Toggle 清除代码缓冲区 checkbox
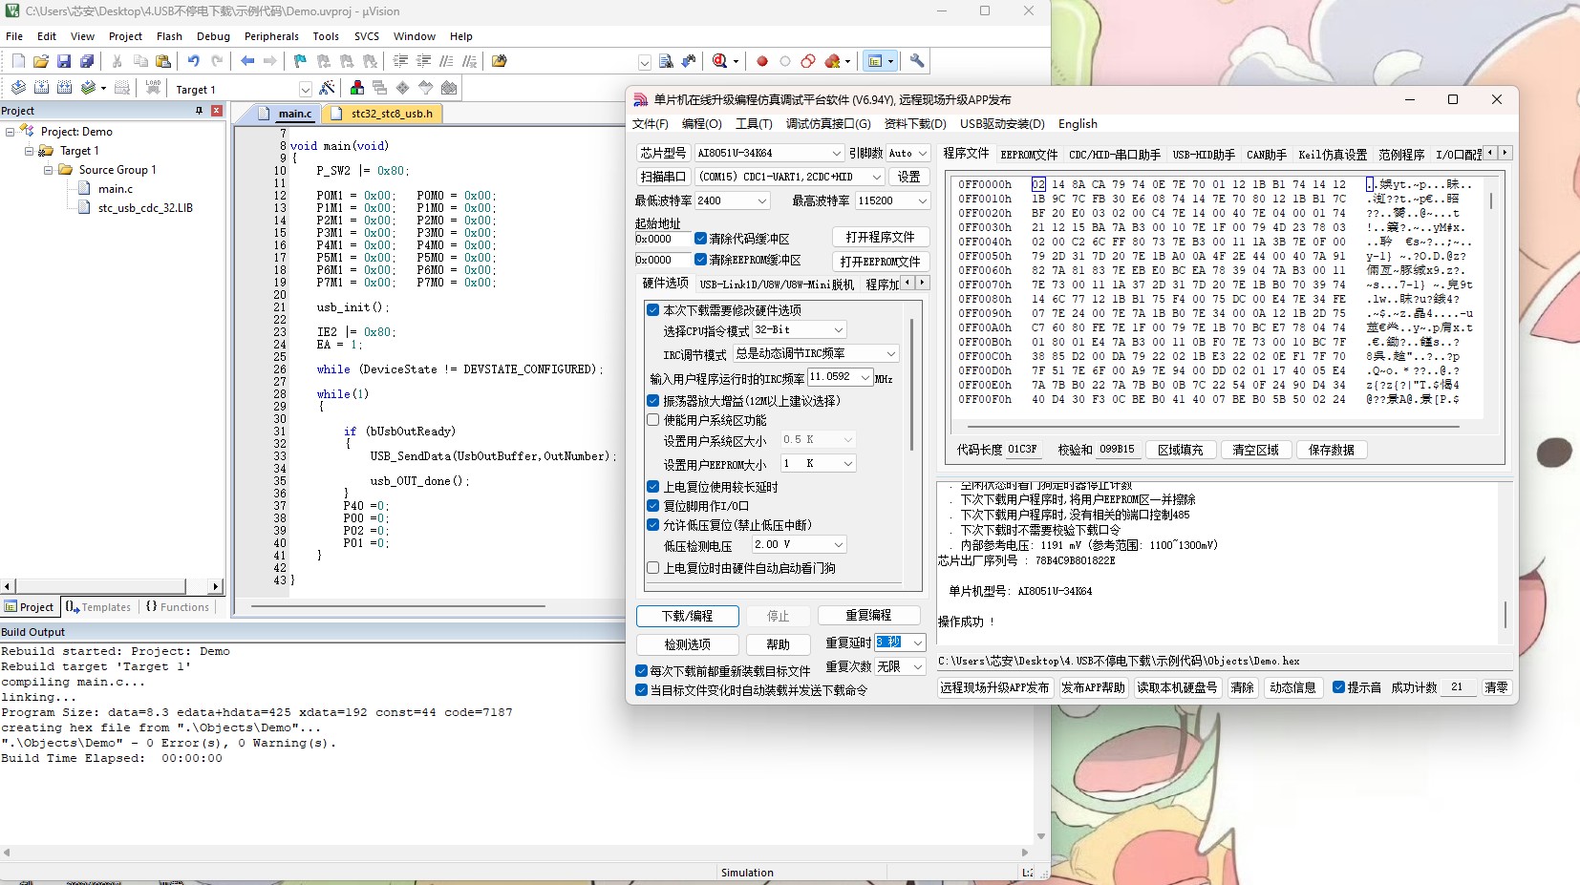1580x885 pixels. [x=701, y=239]
